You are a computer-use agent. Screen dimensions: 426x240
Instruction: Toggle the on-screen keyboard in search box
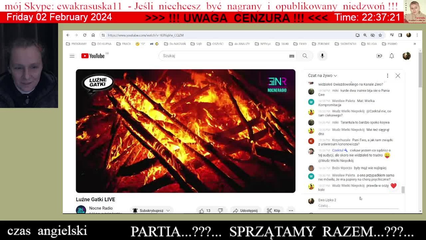pyautogui.click(x=292, y=56)
